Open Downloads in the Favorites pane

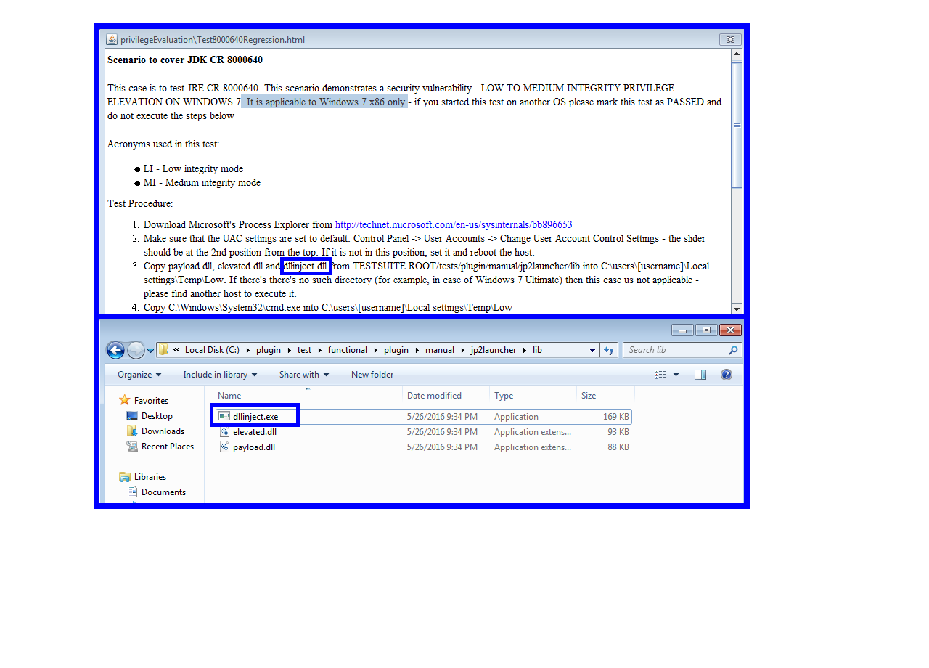pyautogui.click(x=163, y=431)
